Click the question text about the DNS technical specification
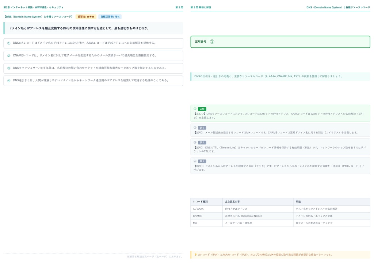This screenshot has width=374, height=264. point(79,28)
